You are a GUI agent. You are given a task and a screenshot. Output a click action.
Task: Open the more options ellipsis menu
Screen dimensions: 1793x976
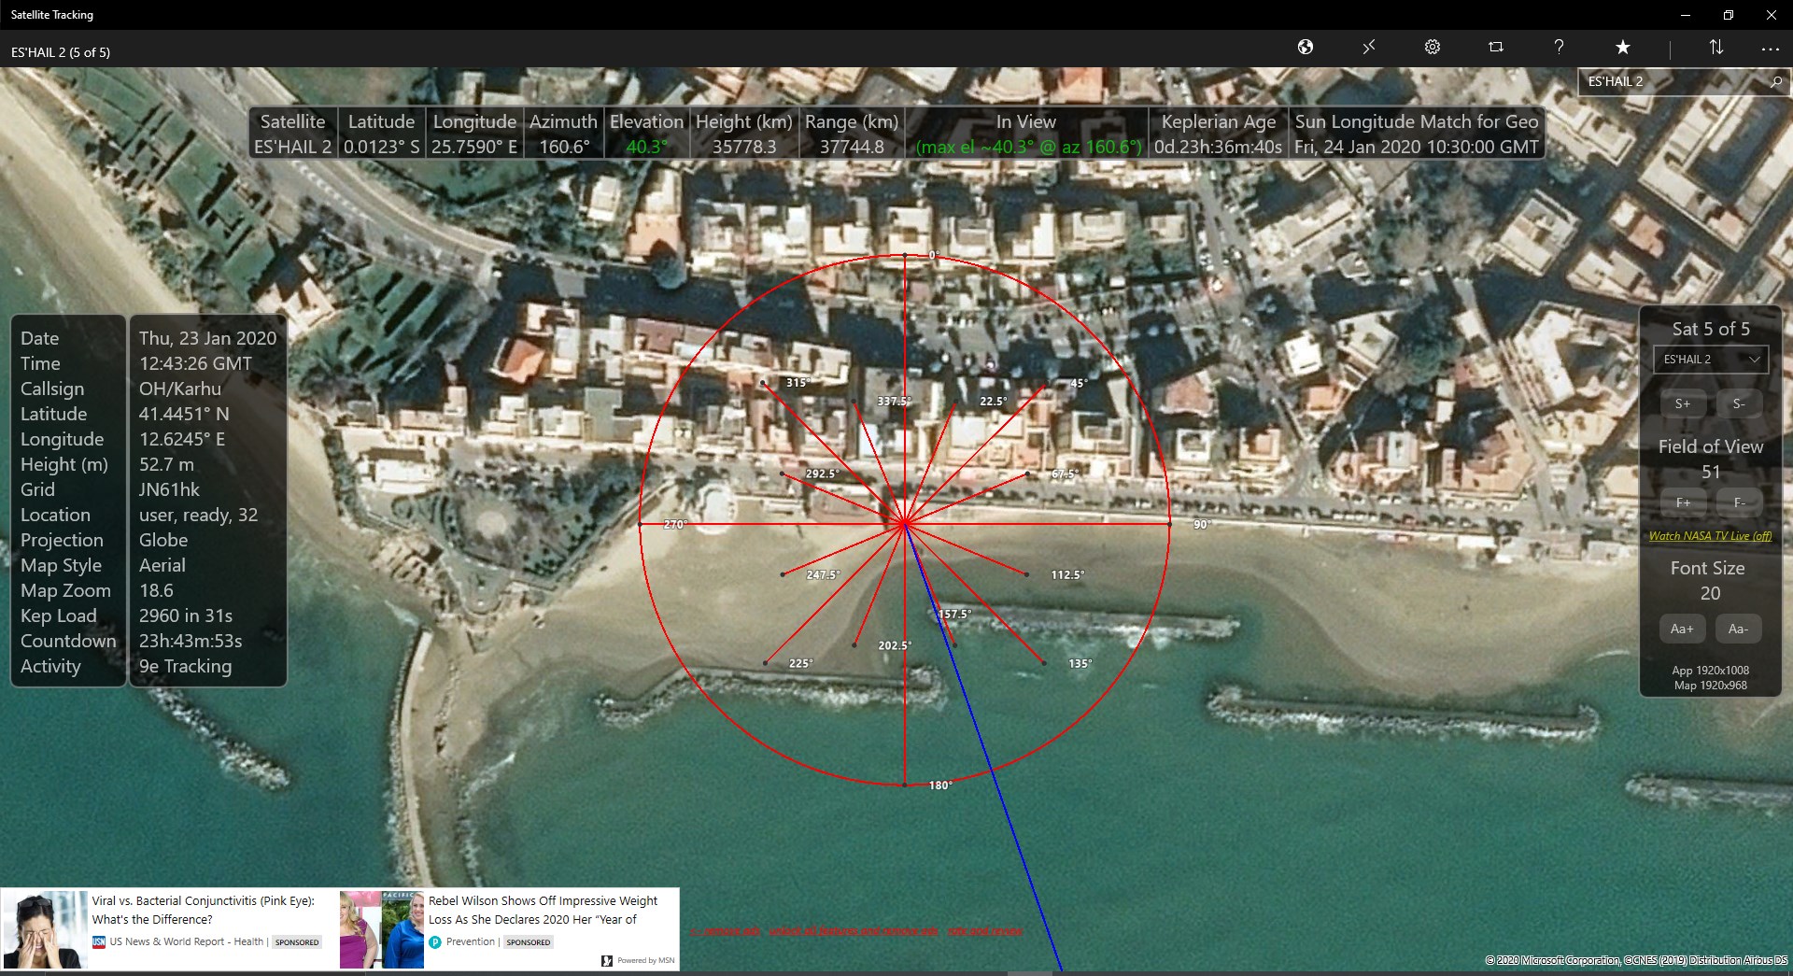(1770, 49)
